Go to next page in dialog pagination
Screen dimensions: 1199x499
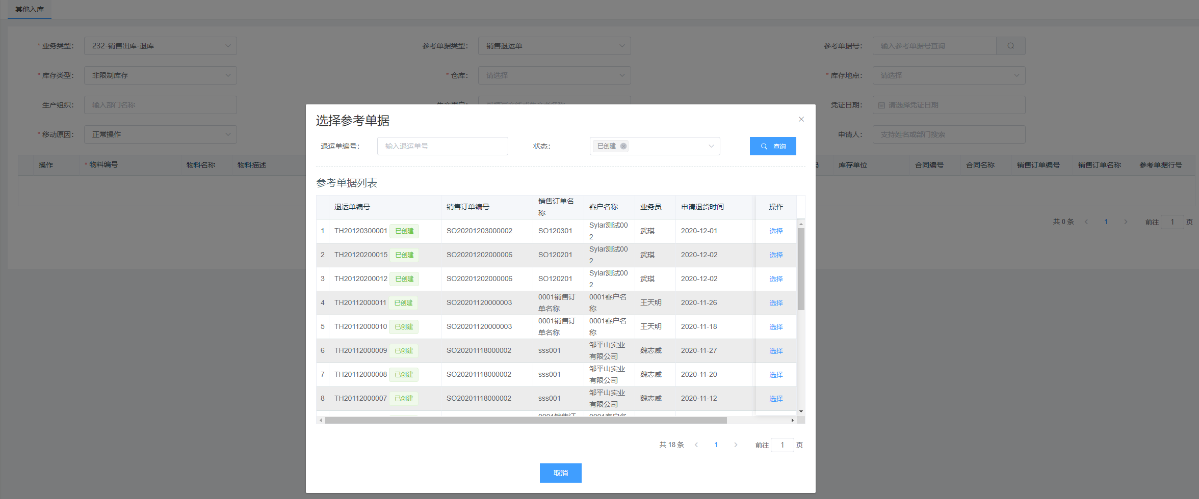coord(735,445)
